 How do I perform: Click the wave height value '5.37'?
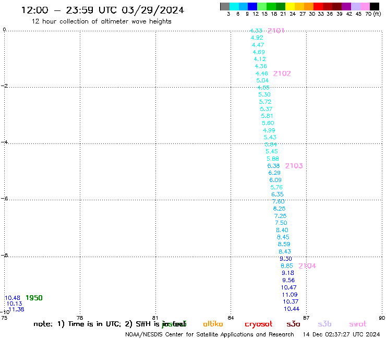point(266,109)
